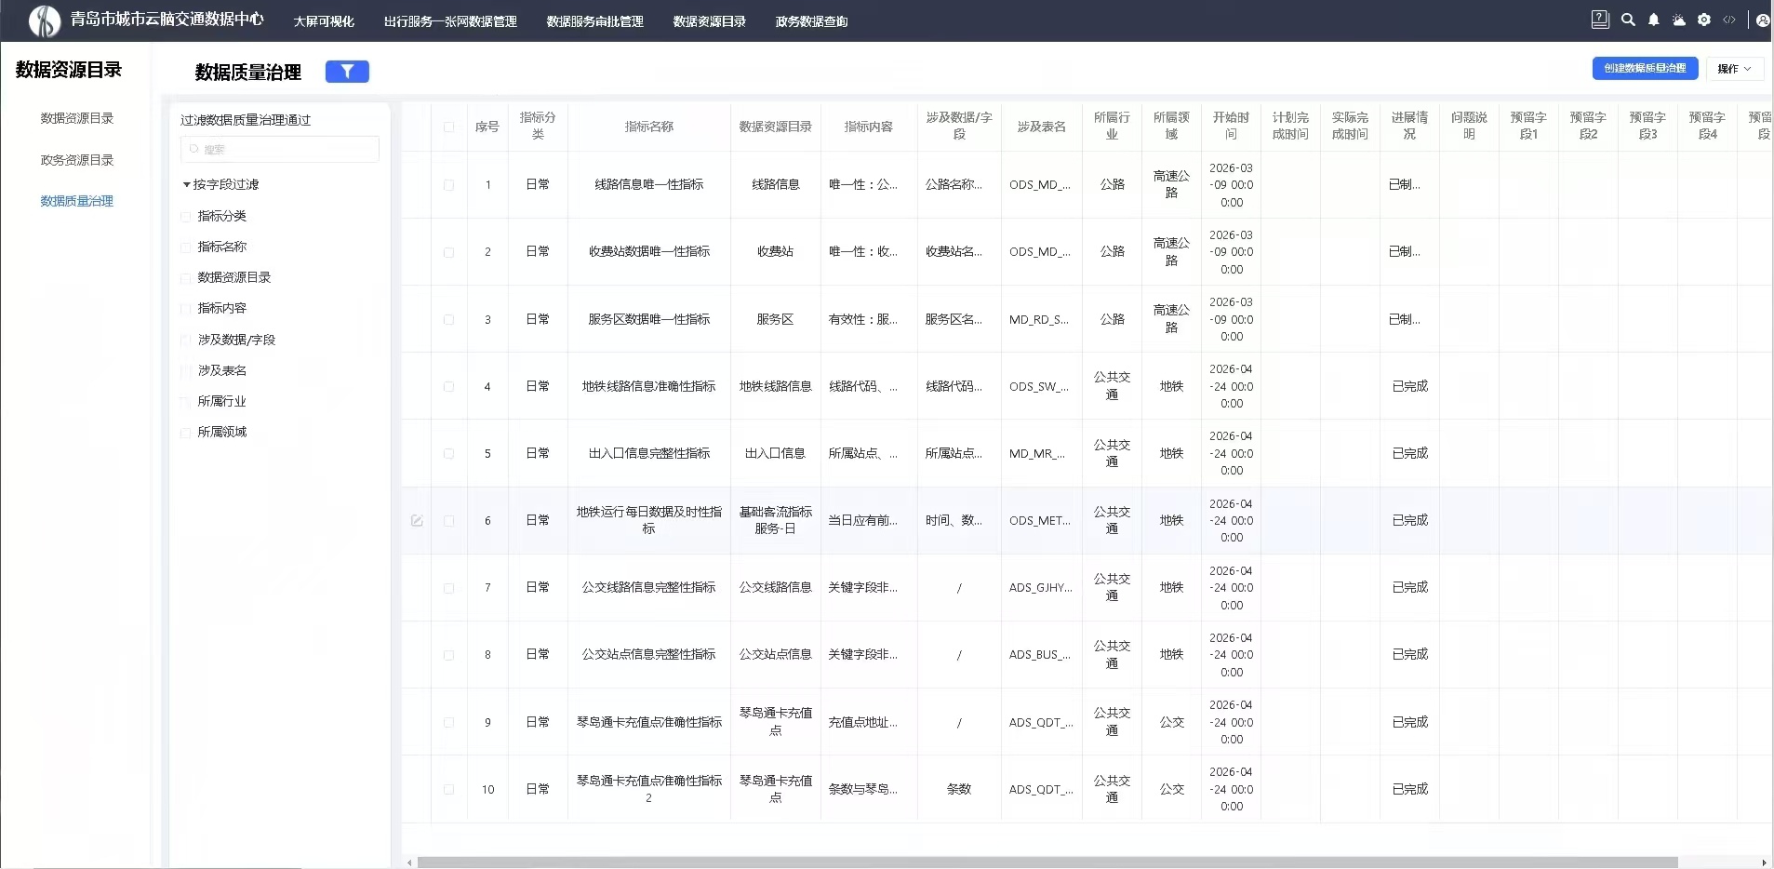Screen dimensions: 1774x869
Task: Check the checkbox for row 9 琴岛通卡充值点准确性指标
Action: pos(448,722)
